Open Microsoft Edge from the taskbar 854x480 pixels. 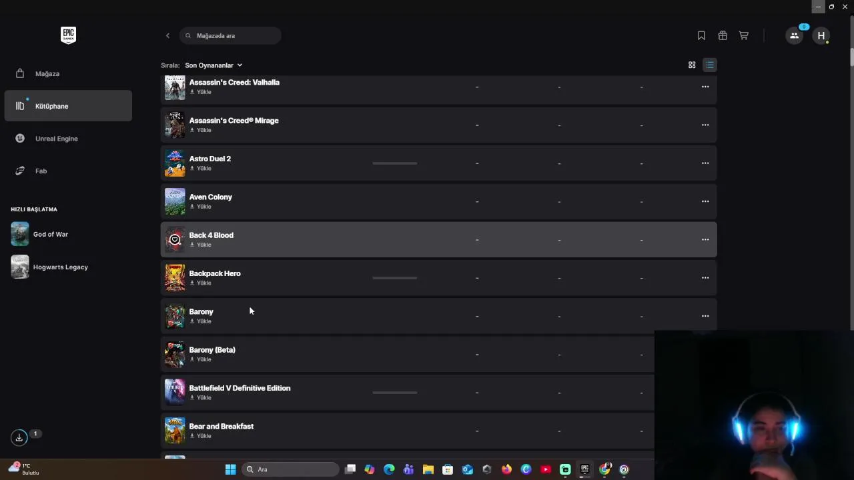point(389,469)
